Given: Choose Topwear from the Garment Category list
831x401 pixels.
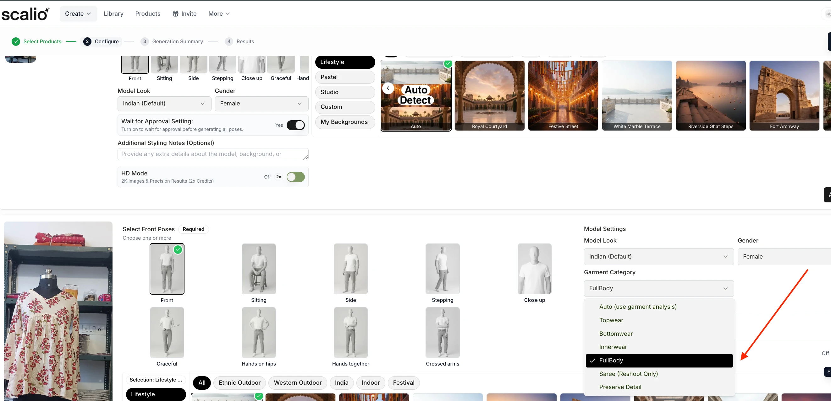Looking at the screenshot, I should point(611,320).
